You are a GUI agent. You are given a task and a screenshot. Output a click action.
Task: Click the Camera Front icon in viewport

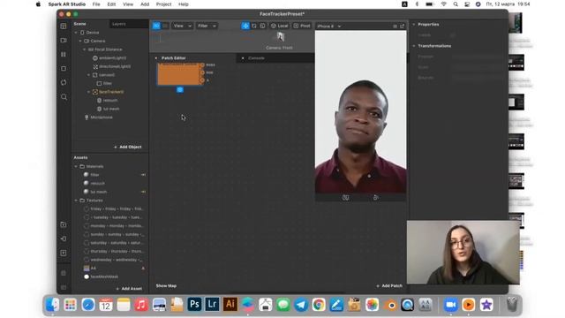[280, 37]
